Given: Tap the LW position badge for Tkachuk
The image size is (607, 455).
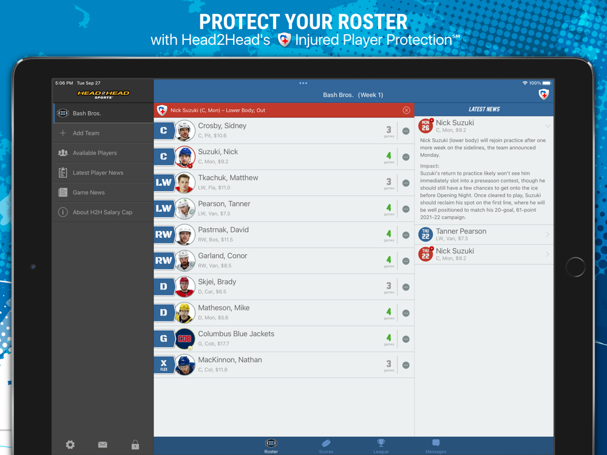Looking at the screenshot, I should 164,183.
